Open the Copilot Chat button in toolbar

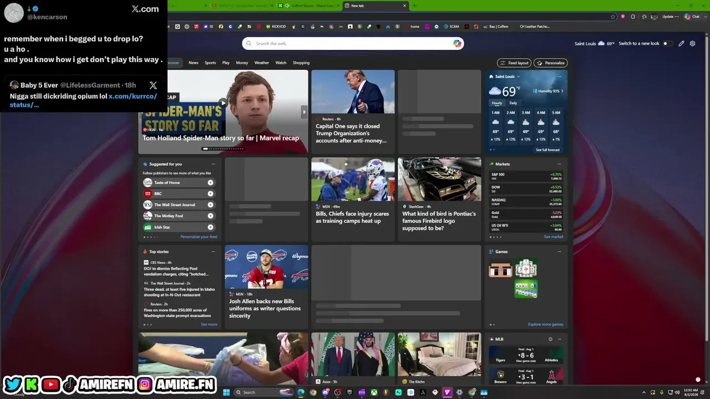[692, 17]
